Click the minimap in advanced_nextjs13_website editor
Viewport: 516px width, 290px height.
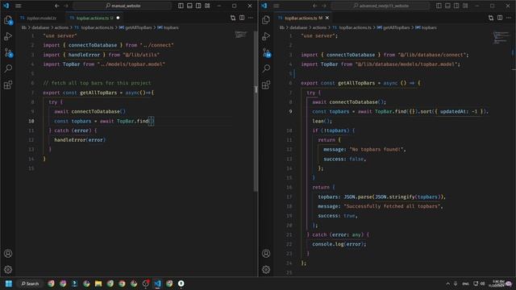click(501, 38)
